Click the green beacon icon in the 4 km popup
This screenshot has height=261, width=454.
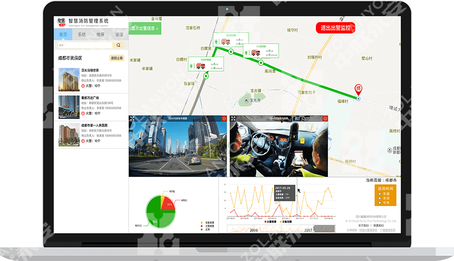pos(216,42)
